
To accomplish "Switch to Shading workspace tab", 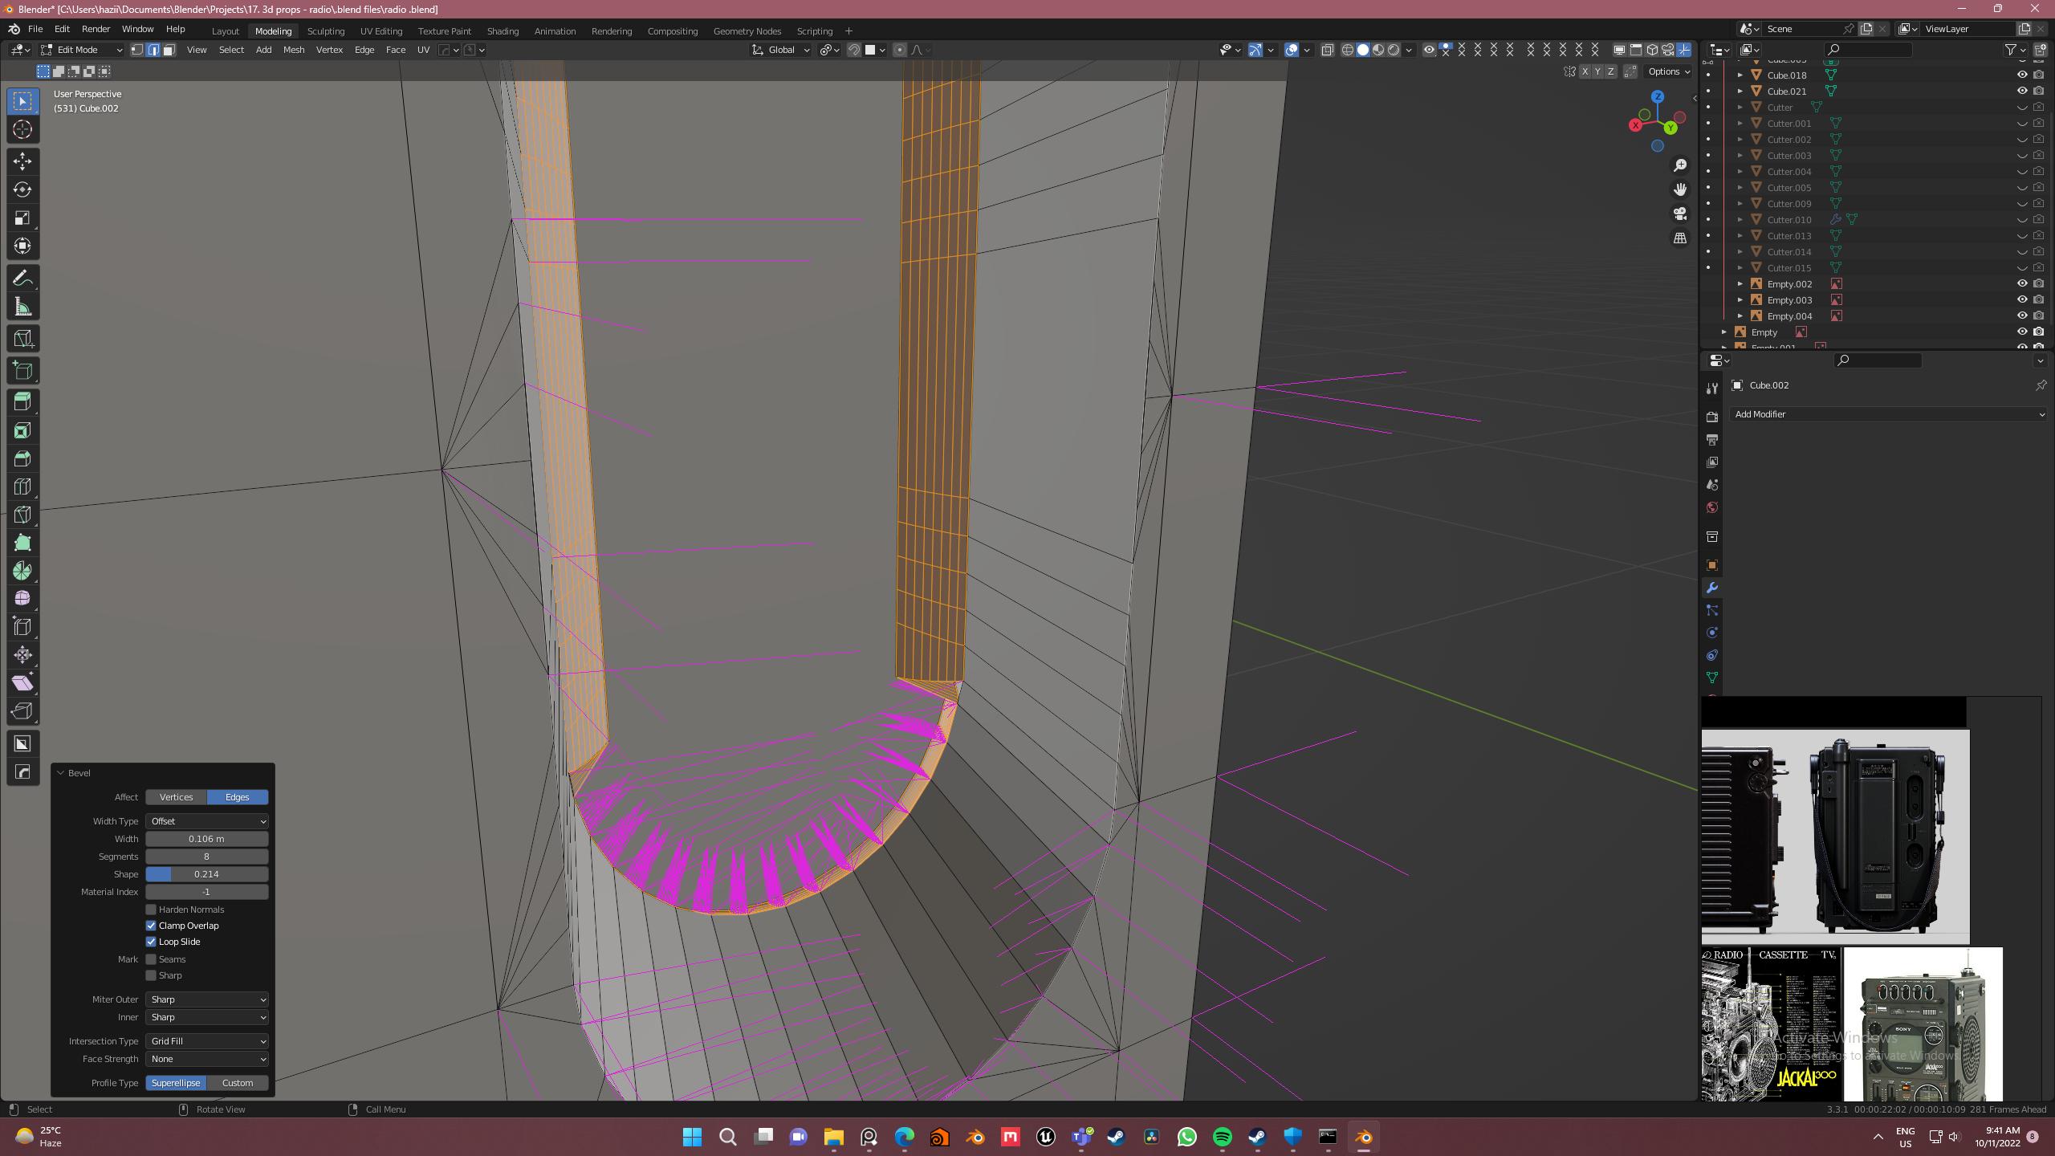I will tap(503, 31).
